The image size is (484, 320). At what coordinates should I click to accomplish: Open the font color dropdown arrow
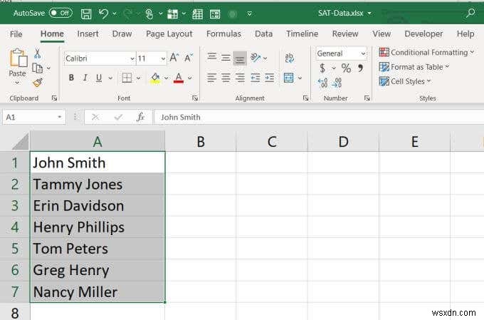[x=190, y=78]
